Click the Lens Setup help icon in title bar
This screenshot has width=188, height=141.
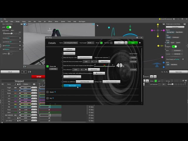pos(137,38)
